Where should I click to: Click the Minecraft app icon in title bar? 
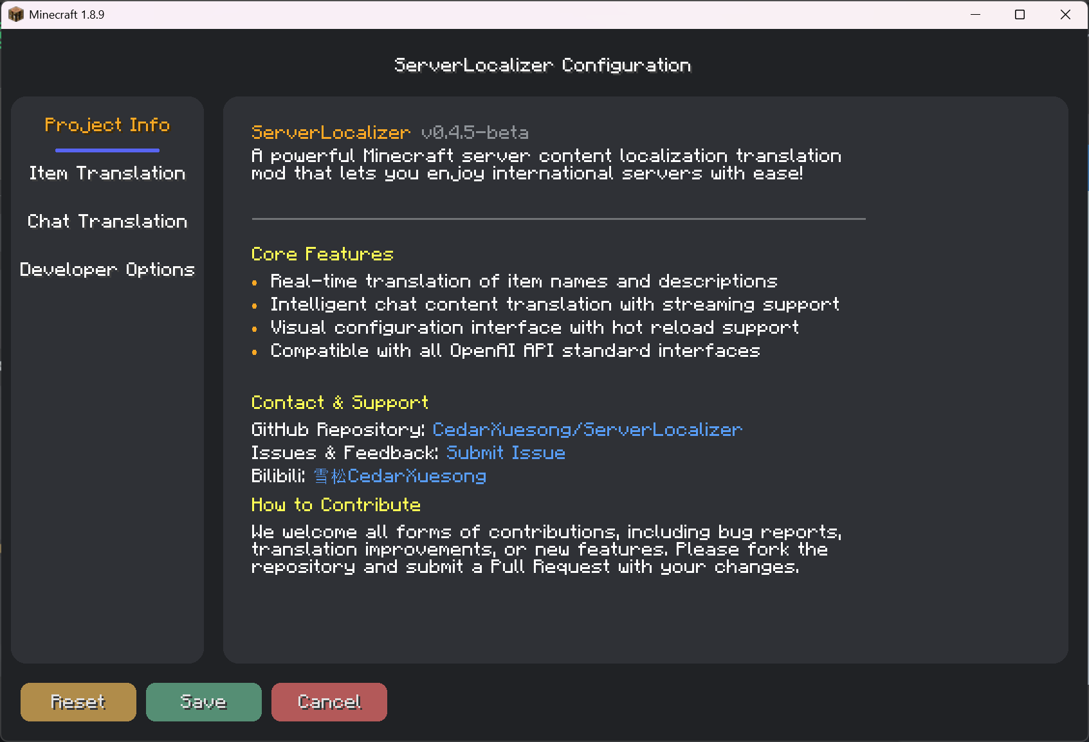pyautogui.click(x=16, y=14)
